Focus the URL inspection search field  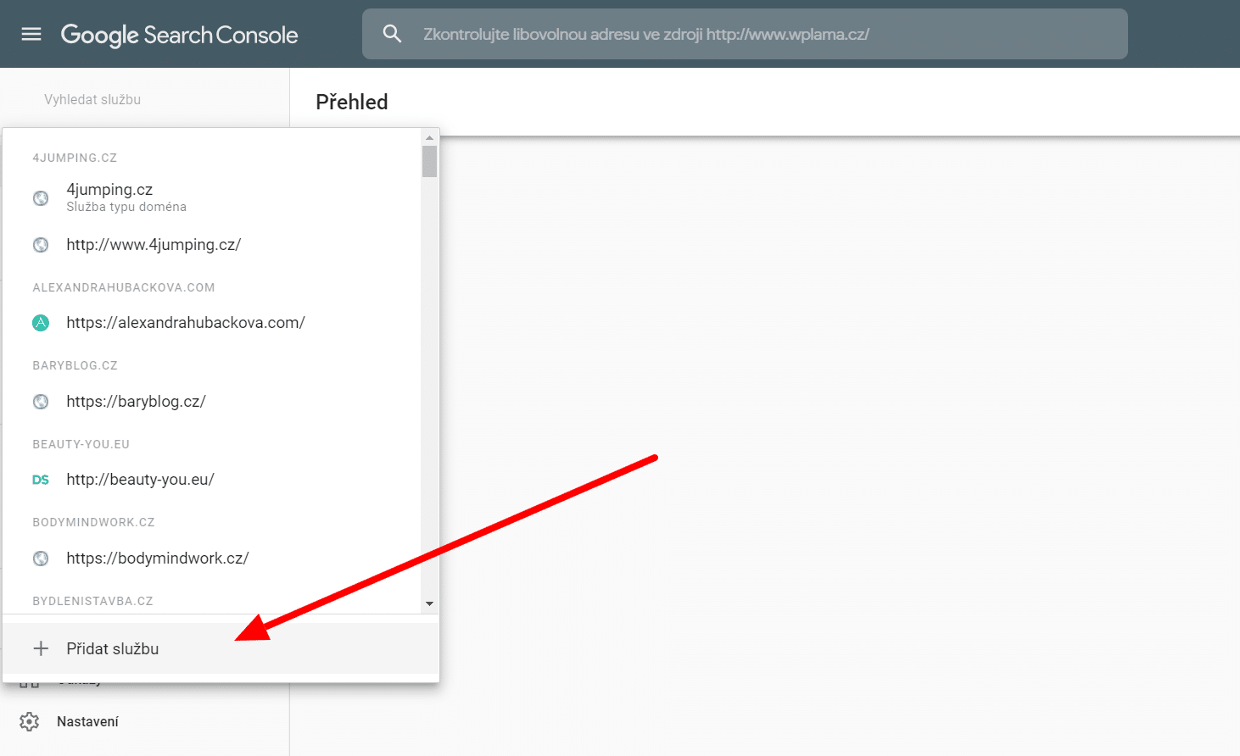pos(745,34)
